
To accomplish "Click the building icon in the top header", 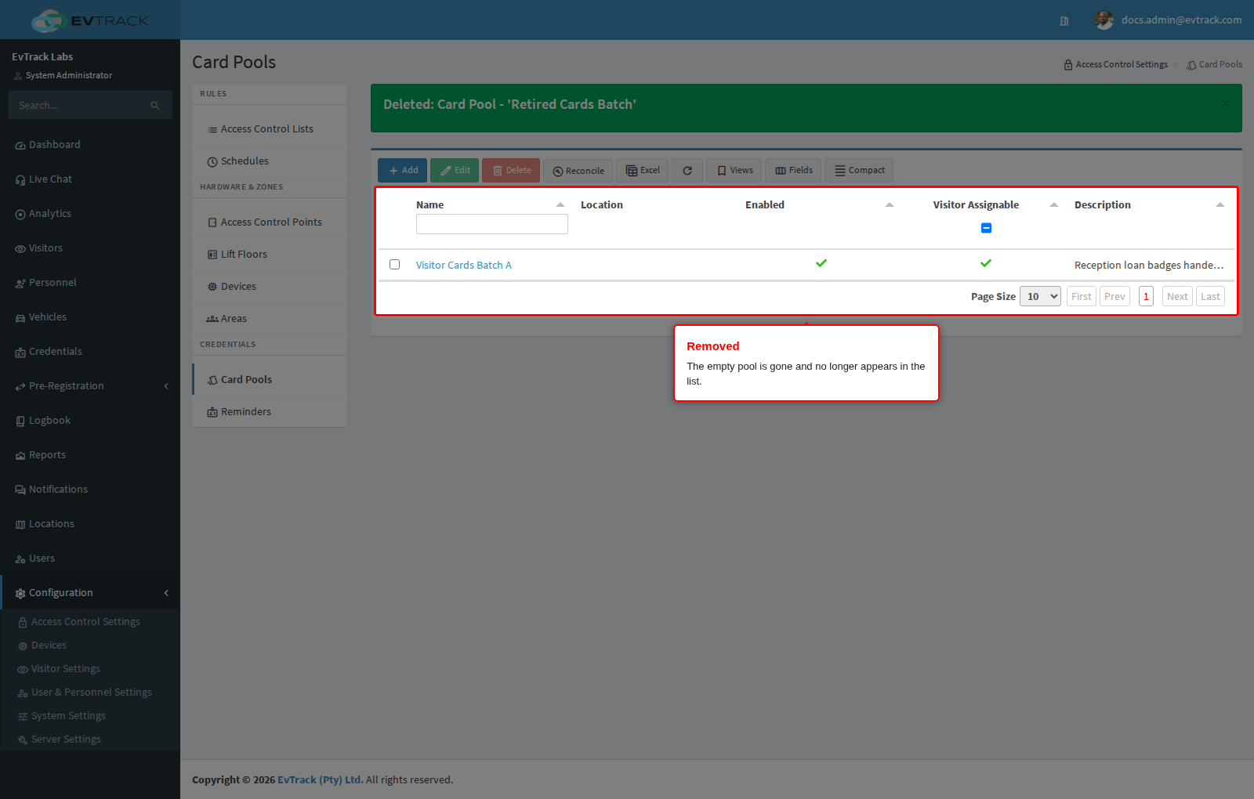I will pyautogui.click(x=1064, y=21).
